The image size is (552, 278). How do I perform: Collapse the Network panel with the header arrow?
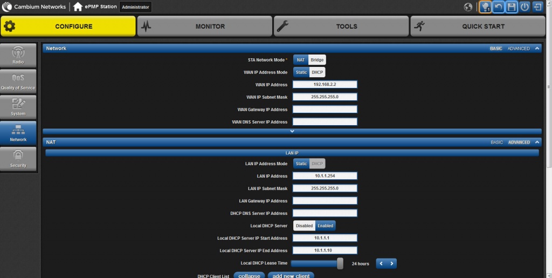(x=537, y=49)
